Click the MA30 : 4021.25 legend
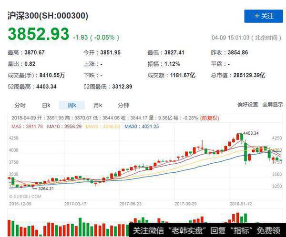 point(142,127)
